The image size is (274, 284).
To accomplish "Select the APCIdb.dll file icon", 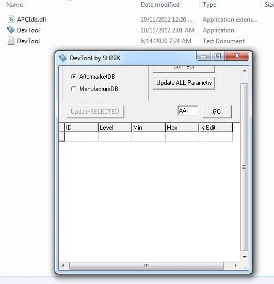I will point(11,19).
